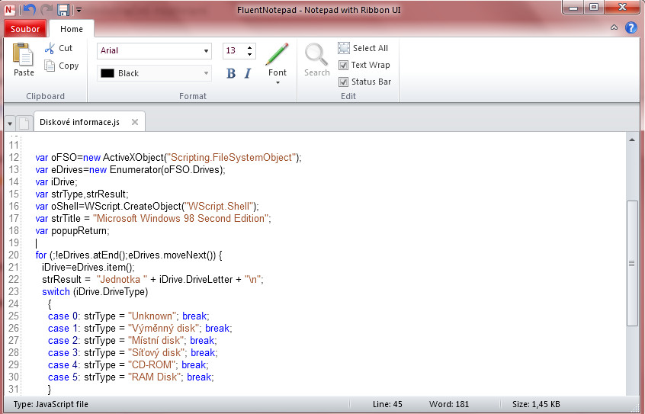Viewport: 645px width, 414px height.
Task: Save the file using the floppy disk icon
Action: 63,9
